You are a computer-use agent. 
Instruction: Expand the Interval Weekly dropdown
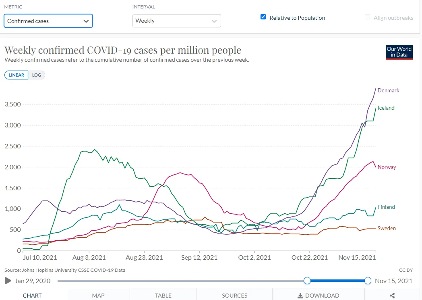click(x=176, y=21)
